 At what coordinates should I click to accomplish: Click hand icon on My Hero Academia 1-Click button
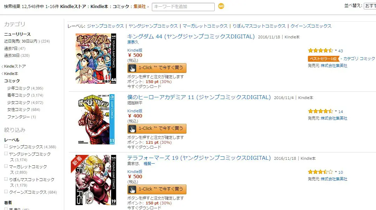pos(132,129)
